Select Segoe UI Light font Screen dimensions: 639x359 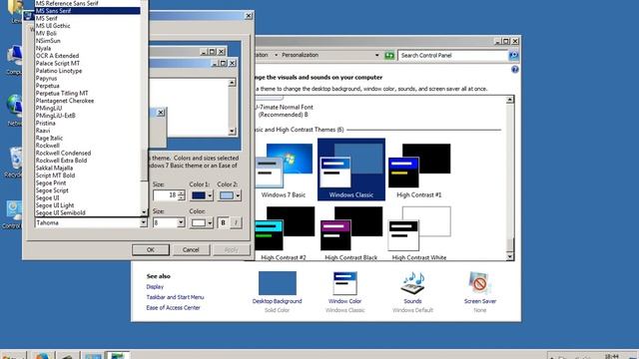click(55, 205)
